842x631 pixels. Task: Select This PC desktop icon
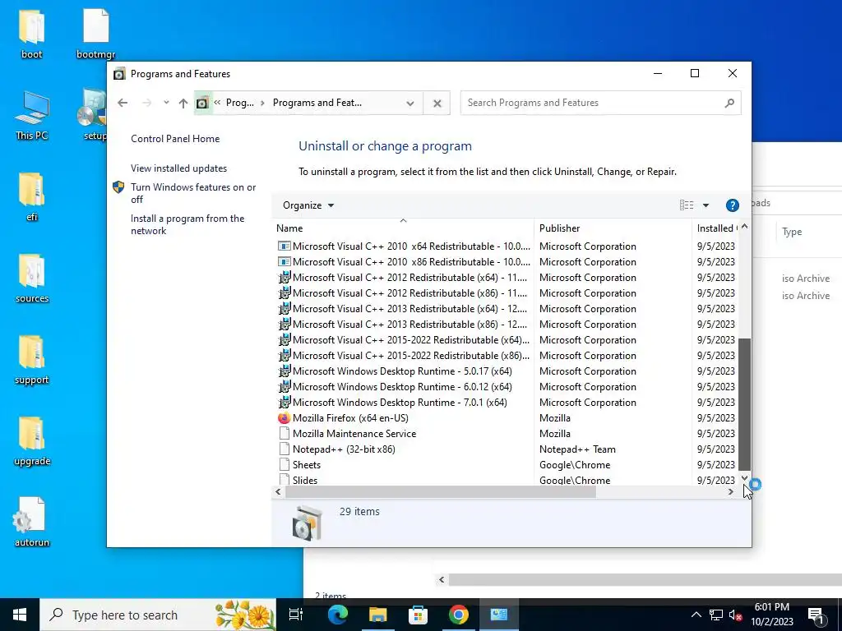32,116
